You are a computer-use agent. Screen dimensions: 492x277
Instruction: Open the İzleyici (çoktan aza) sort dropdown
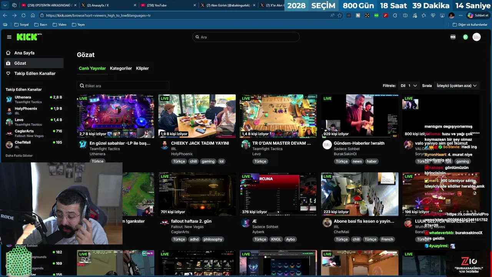click(x=457, y=86)
